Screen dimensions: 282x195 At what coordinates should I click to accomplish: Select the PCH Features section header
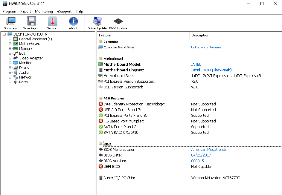click(114, 99)
